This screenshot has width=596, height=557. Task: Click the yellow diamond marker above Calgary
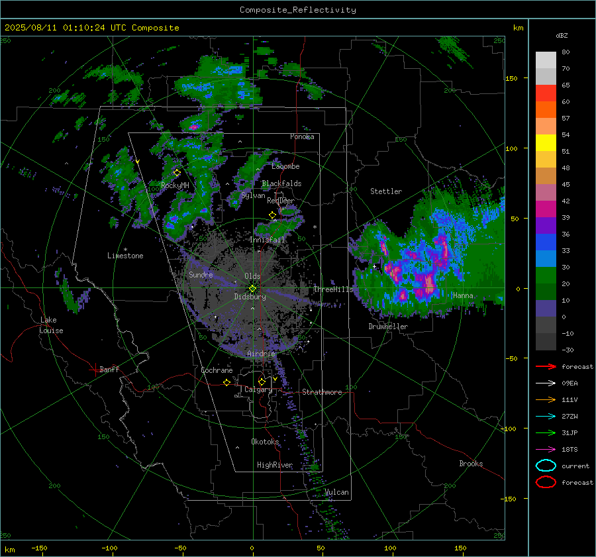coord(262,381)
